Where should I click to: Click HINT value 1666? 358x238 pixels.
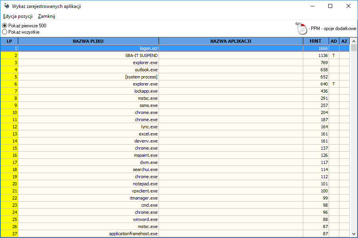323,48
